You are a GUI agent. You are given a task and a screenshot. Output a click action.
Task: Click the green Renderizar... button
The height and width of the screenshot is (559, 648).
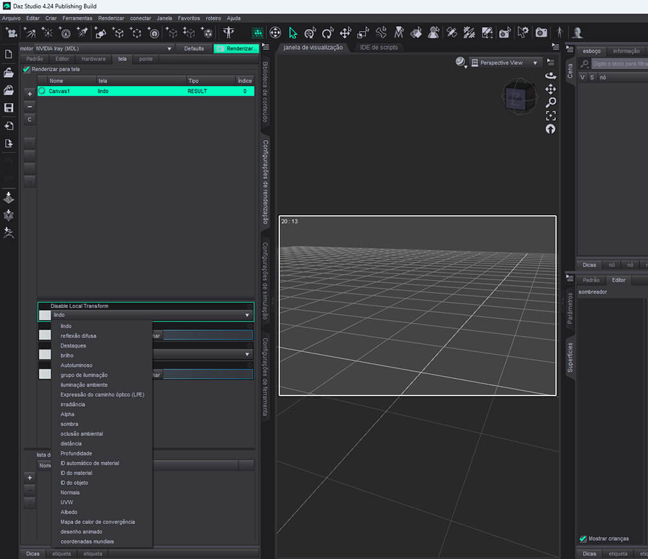(x=237, y=49)
